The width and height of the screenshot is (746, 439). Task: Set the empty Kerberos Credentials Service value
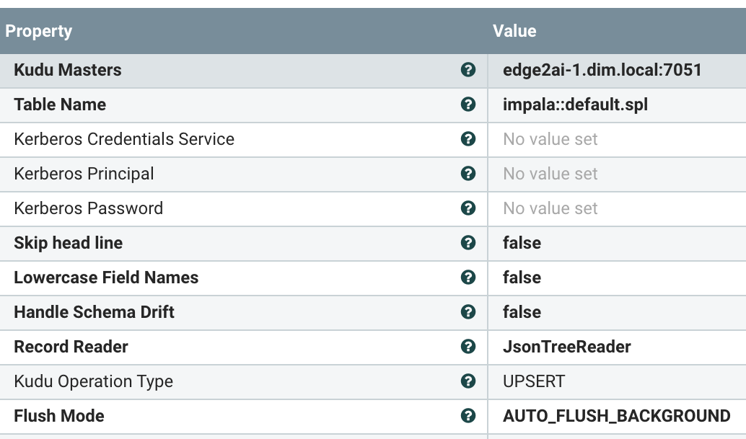[x=550, y=139]
